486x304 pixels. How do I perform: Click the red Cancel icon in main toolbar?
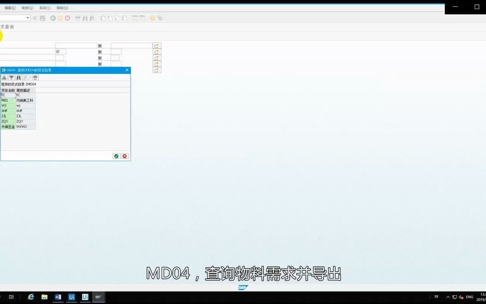(67, 18)
